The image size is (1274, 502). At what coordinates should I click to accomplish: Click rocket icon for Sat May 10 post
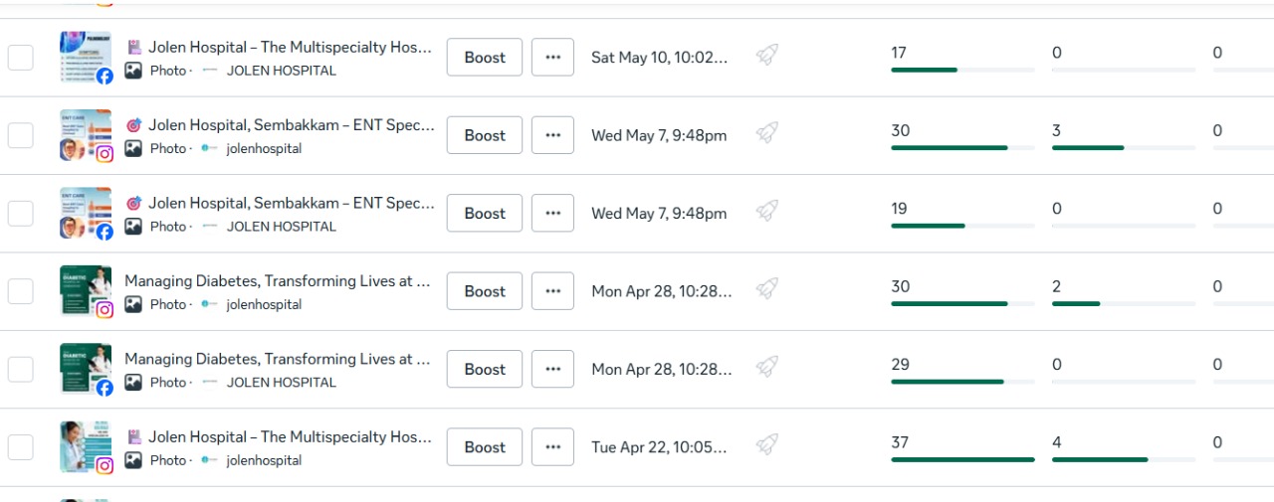(766, 56)
